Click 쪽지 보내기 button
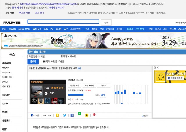The height and width of the screenshot is (132, 186). click(x=89, y=85)
